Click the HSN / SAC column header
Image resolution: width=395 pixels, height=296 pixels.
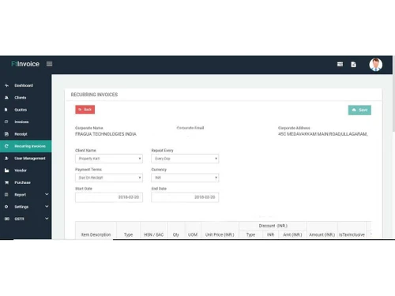pos(154,234)
